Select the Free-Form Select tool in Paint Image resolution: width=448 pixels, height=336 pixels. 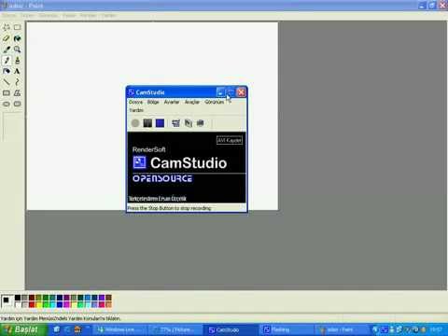coord(7,27)
